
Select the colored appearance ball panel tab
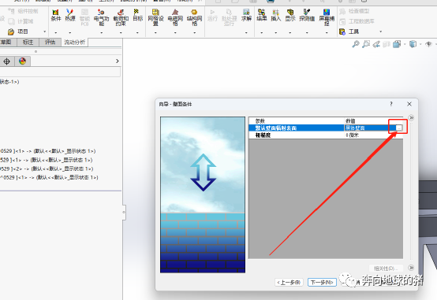point(23,61)
